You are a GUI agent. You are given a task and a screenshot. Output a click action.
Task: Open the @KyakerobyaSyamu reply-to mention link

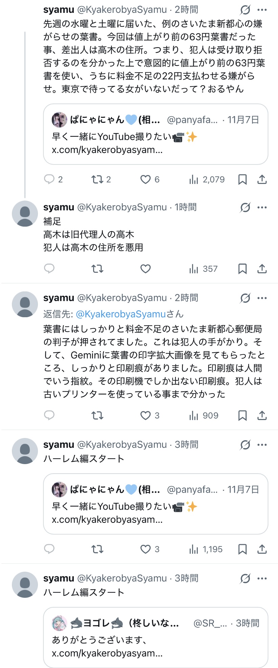(121, 314)
